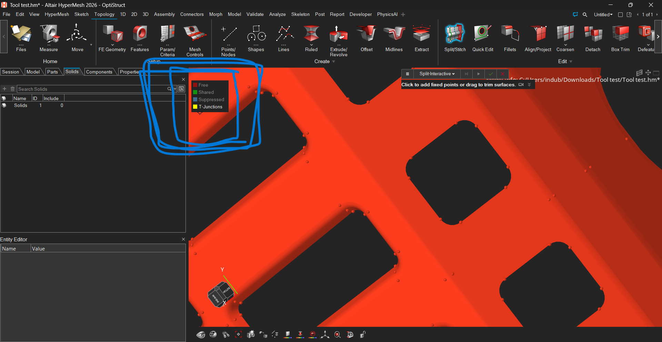662x342 pixels.
Task: Switch to the Parts browser tab
Action: tap(52, 72)
